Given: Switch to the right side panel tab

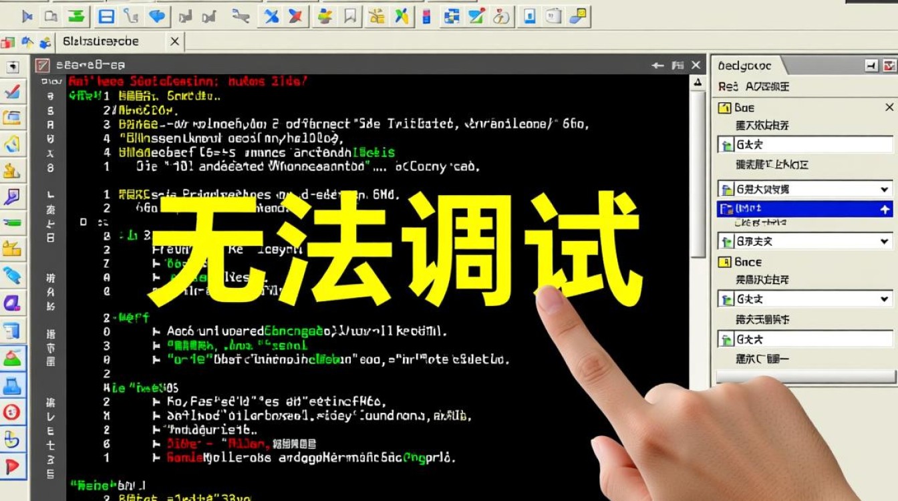Looking at the screenshot, I should tap(745, 65).
